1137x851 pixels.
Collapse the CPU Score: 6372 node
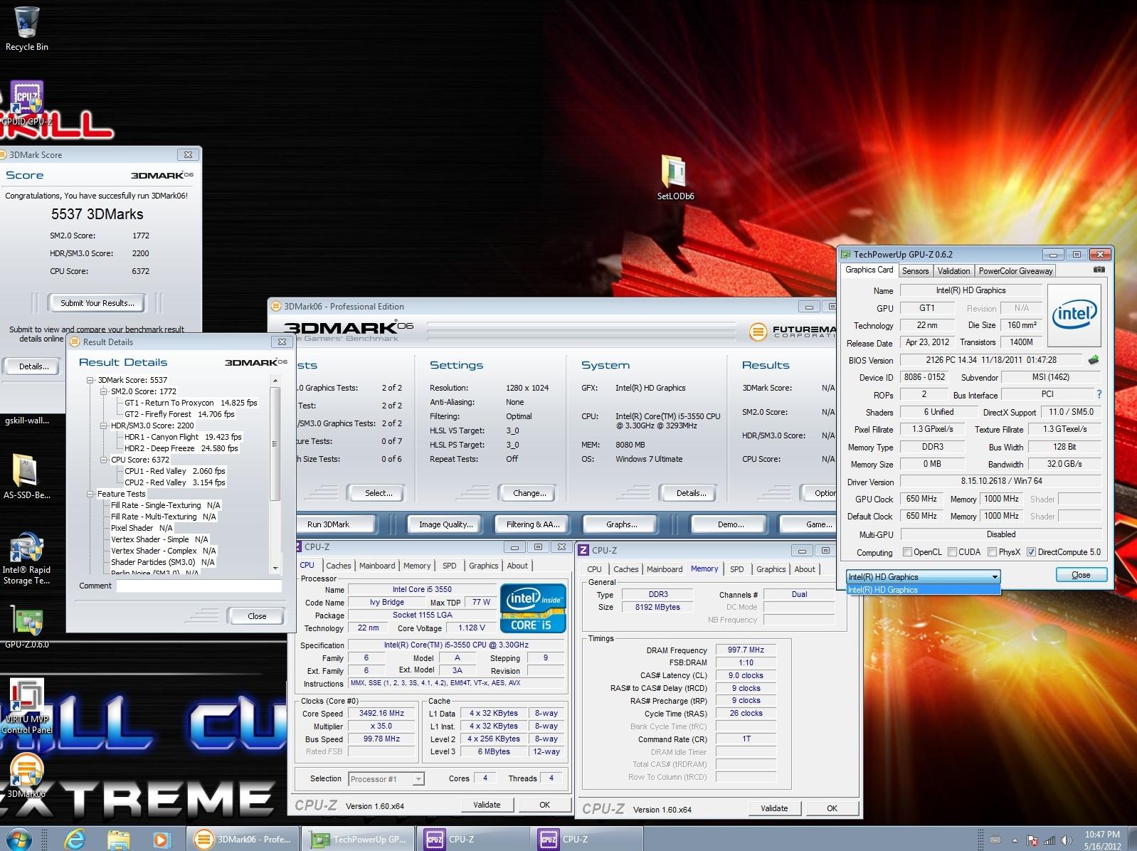tap(104, 460)
